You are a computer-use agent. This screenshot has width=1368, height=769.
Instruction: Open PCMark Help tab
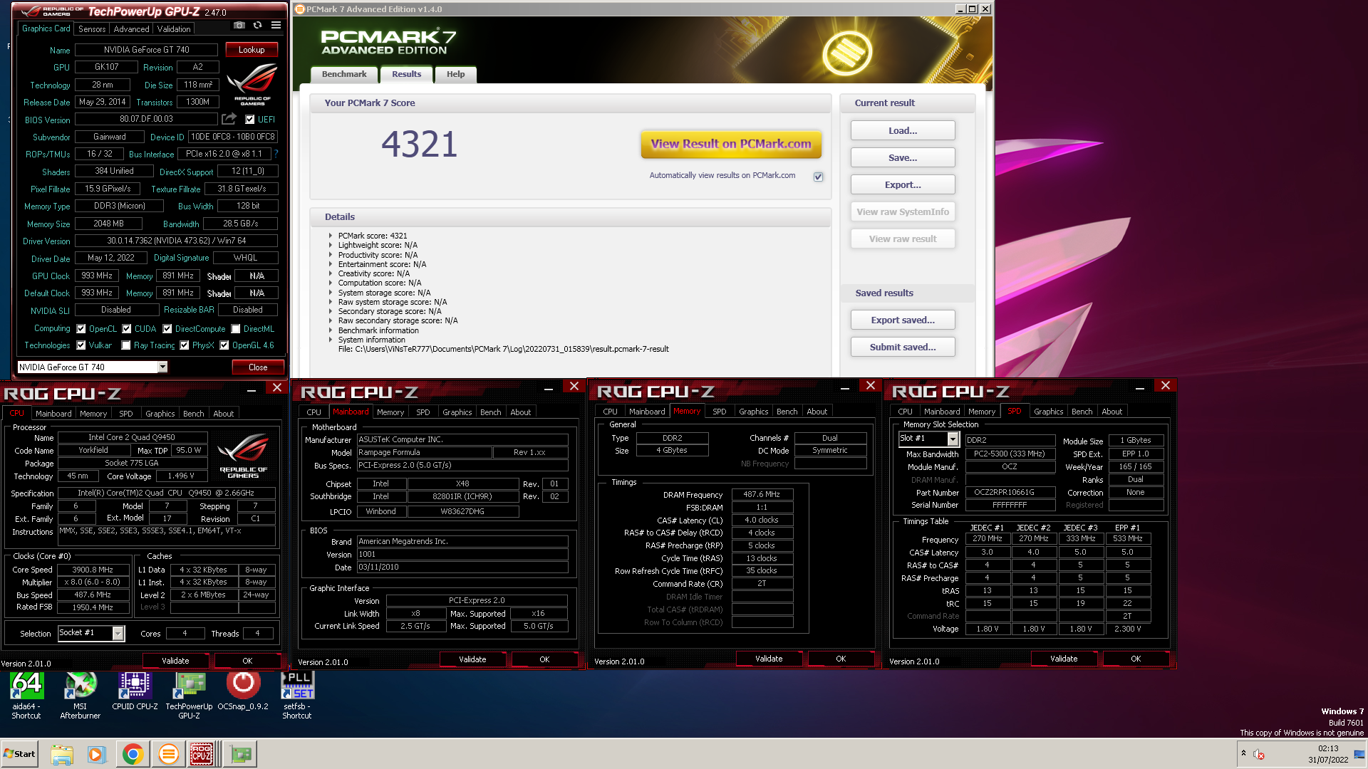point(455,74)
